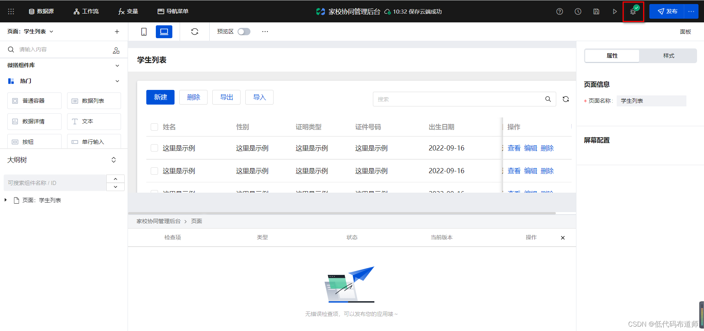Click the help question mark icon
The image size is (704, 331).
560,11
